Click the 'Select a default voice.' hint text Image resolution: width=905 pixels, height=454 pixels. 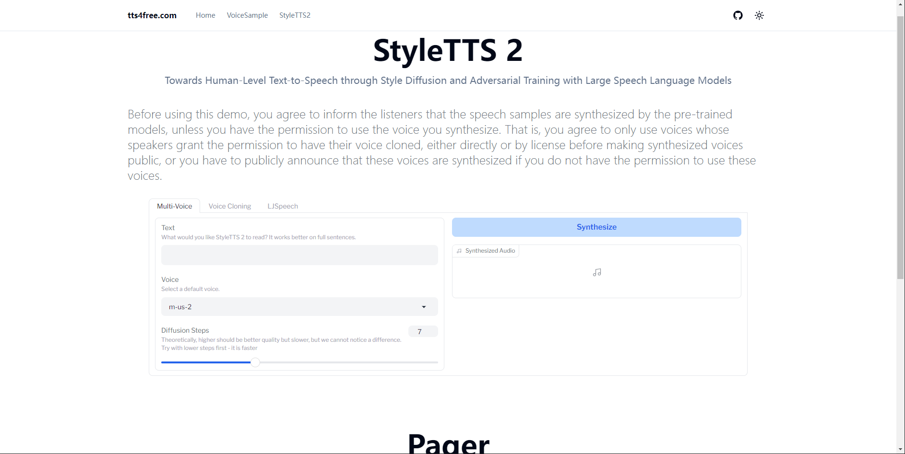pos(191,289)
